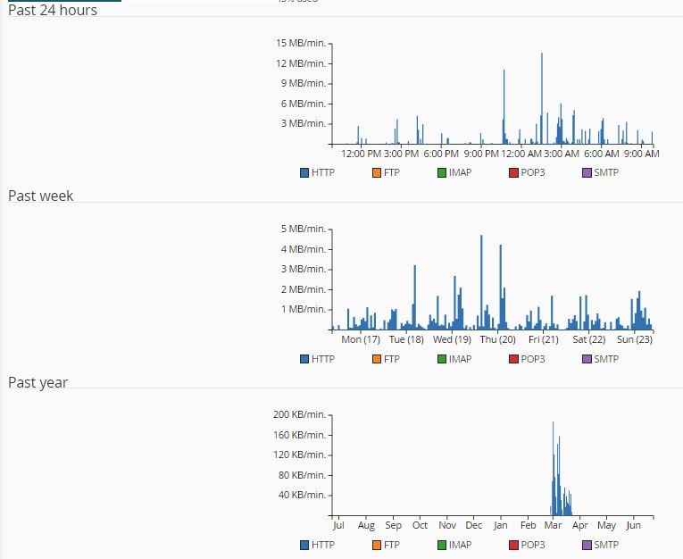Click the Past year section heading

(x=37, y=382)
